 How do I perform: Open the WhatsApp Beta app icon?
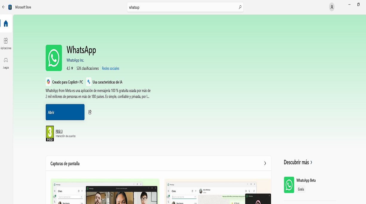point(289,185)
